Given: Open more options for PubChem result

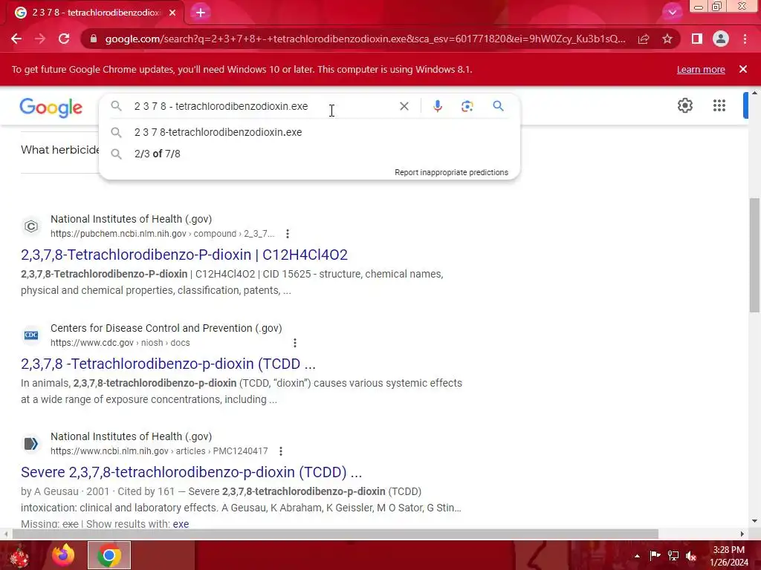Looking at the screenshot, I should 288,234.
